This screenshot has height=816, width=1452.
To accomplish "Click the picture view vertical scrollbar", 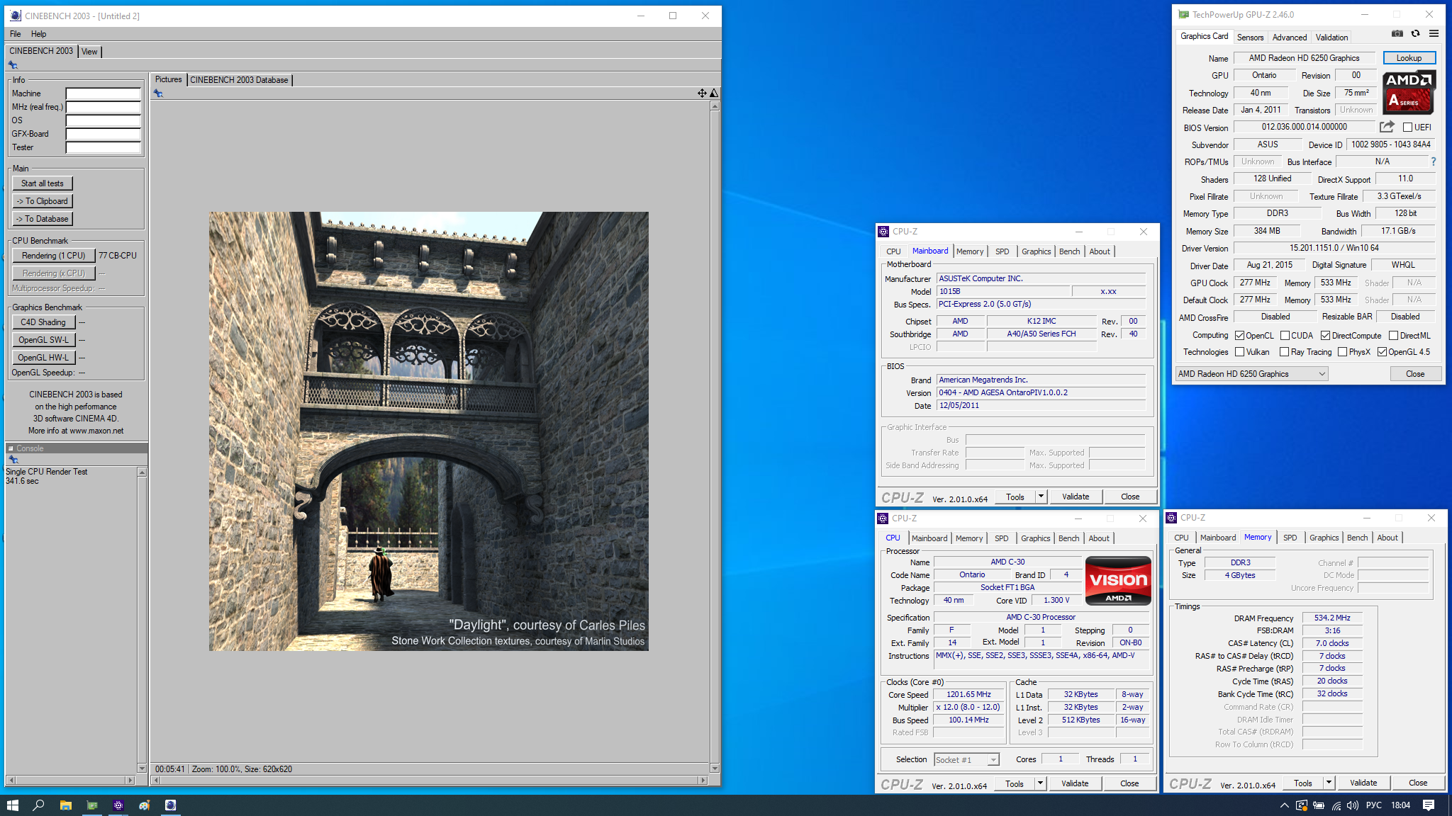I will [715, 437].
